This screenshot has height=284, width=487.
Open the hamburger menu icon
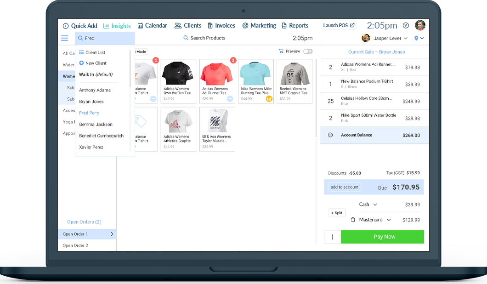65,38
